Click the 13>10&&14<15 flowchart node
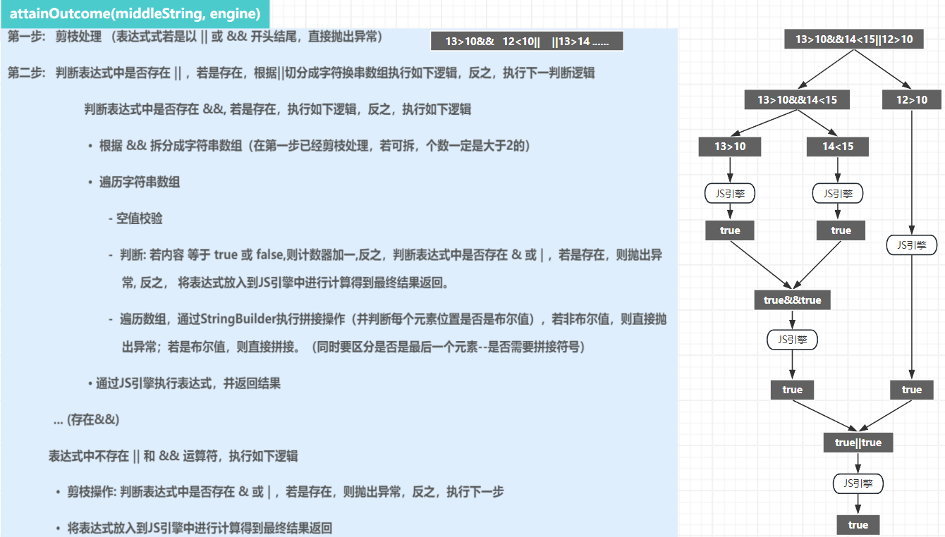This screenshot has width=945, height=537. pos(797,99)
